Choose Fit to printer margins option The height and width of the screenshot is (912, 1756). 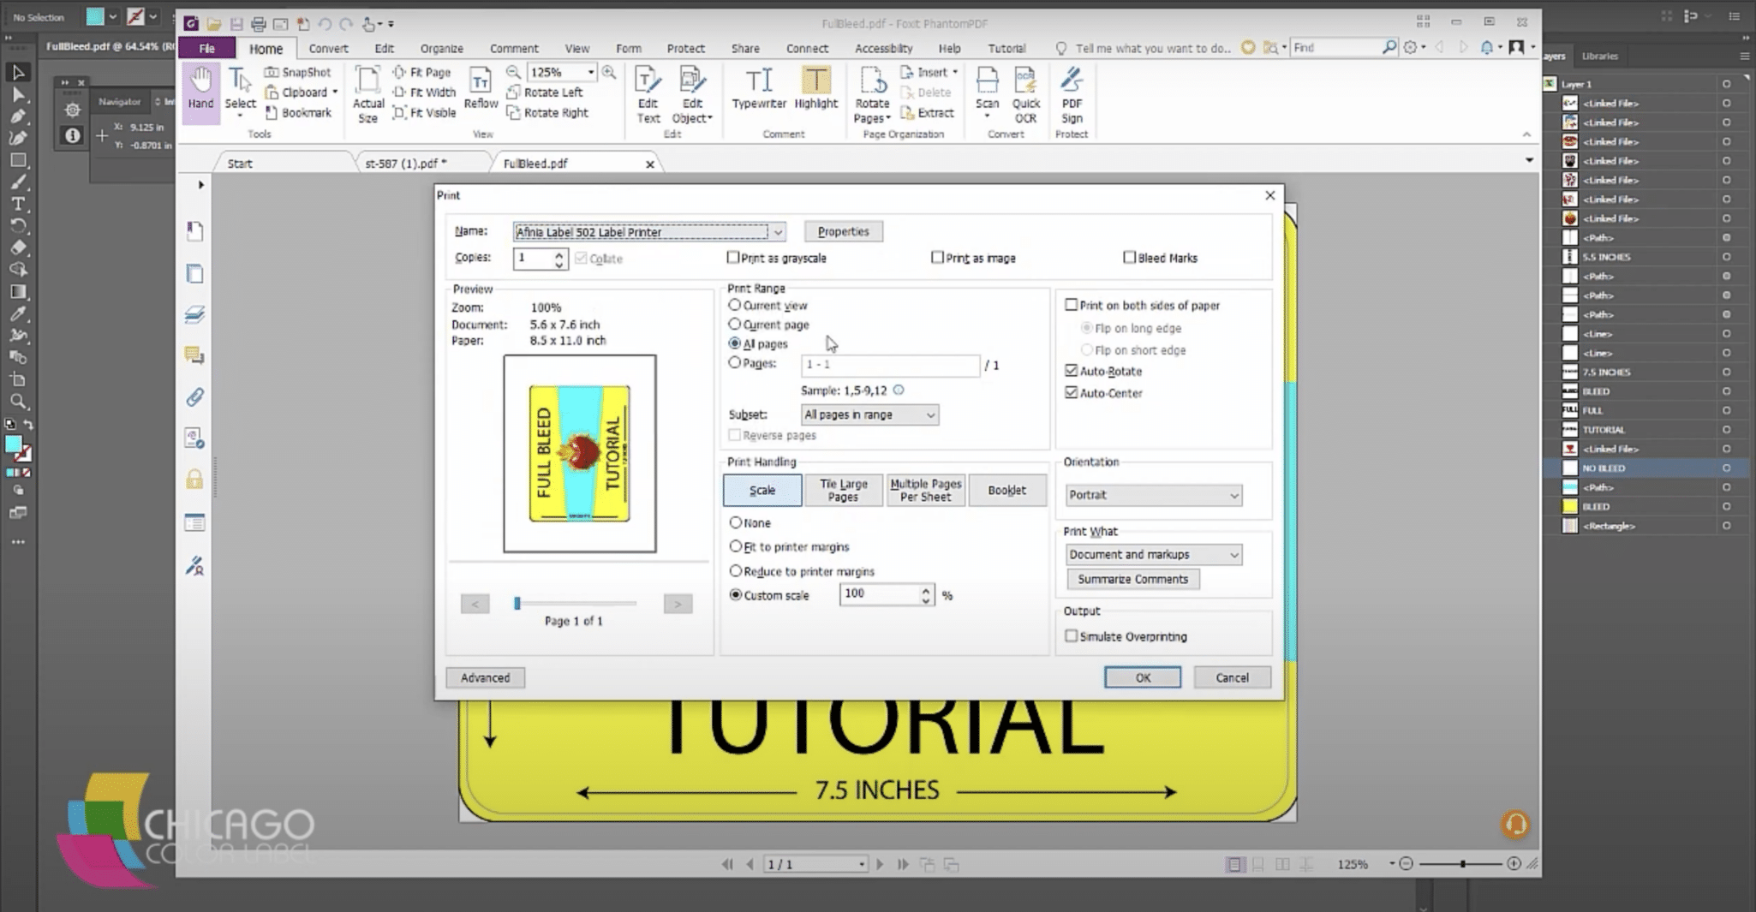735,546
